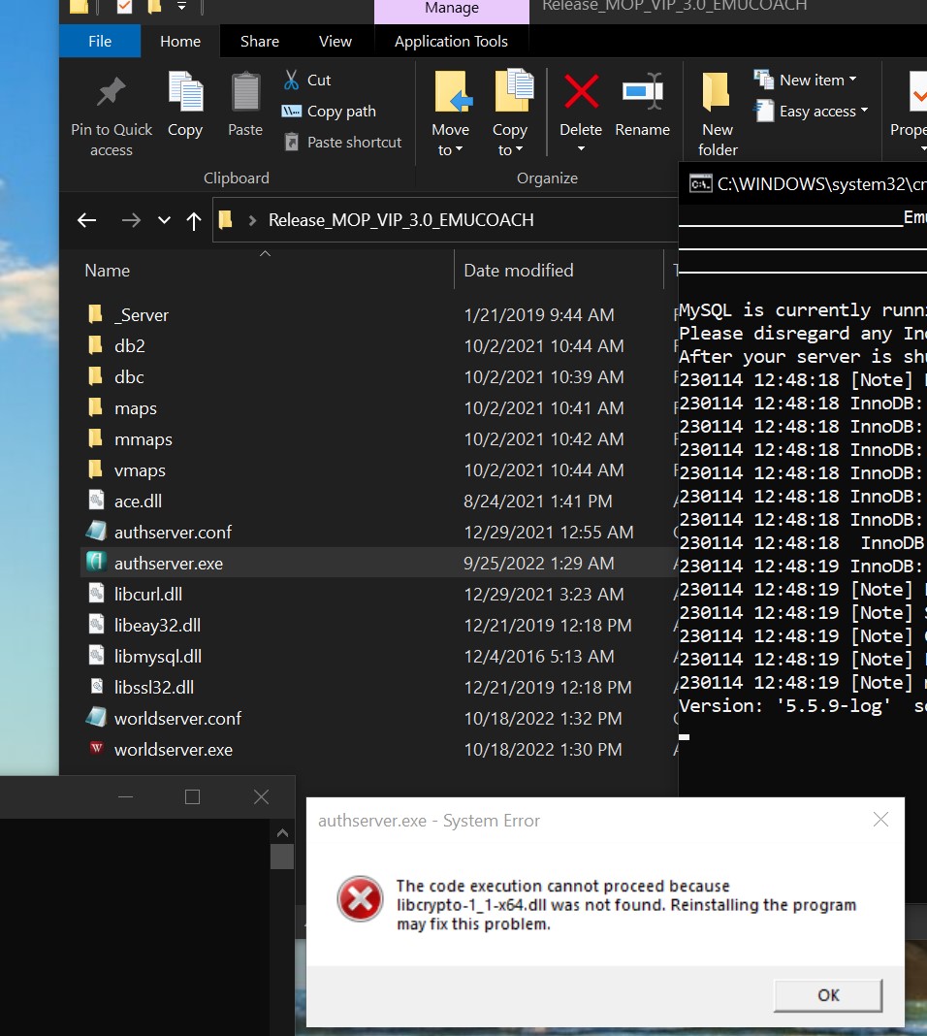Click the Pin to Quick access icon
The width and height of the screenshot is (927, 1036).
(x=111, y=92)
